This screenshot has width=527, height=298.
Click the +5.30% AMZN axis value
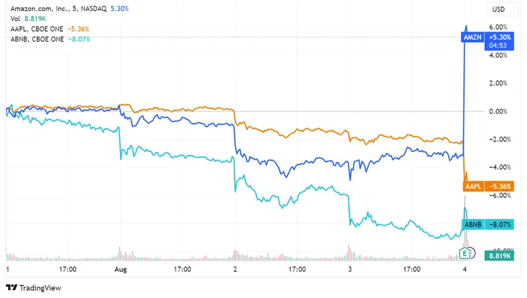[x=498, y=38]
